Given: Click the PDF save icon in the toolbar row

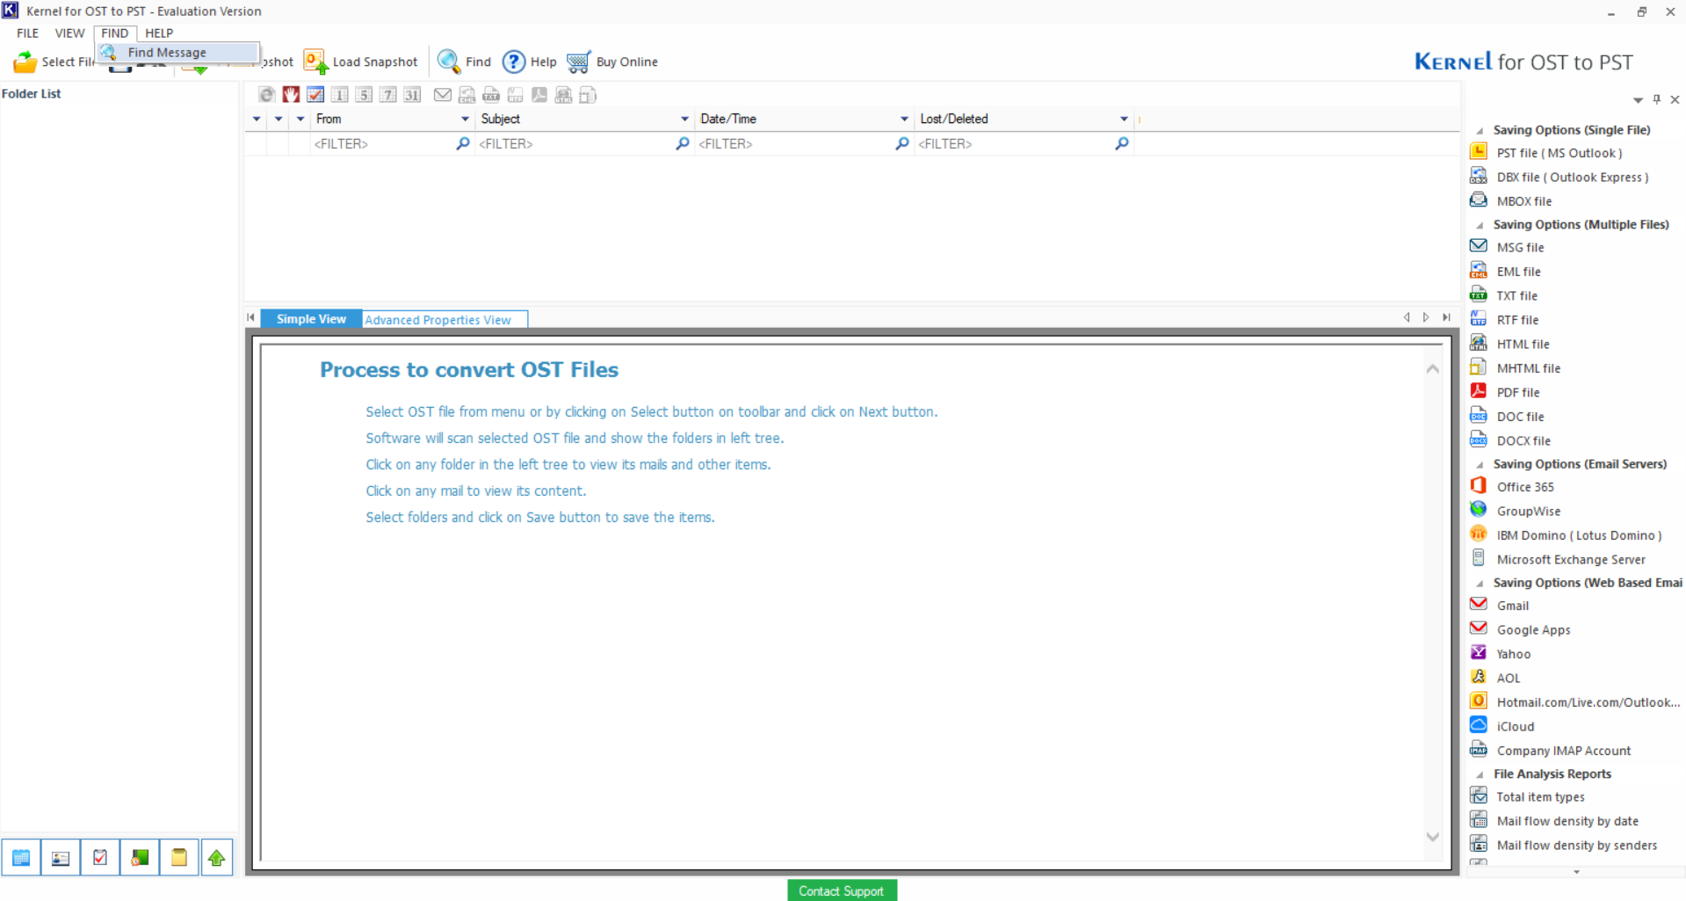Looking at the screenshot, I should coord(539,95).
